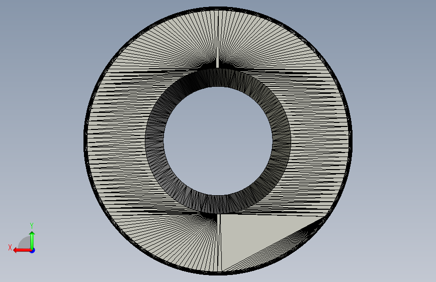Image resolution: width=436 pixels, height=282 pixels.
Task: Select the dark inner bore surface of the ring
Action: coord(154,140)
